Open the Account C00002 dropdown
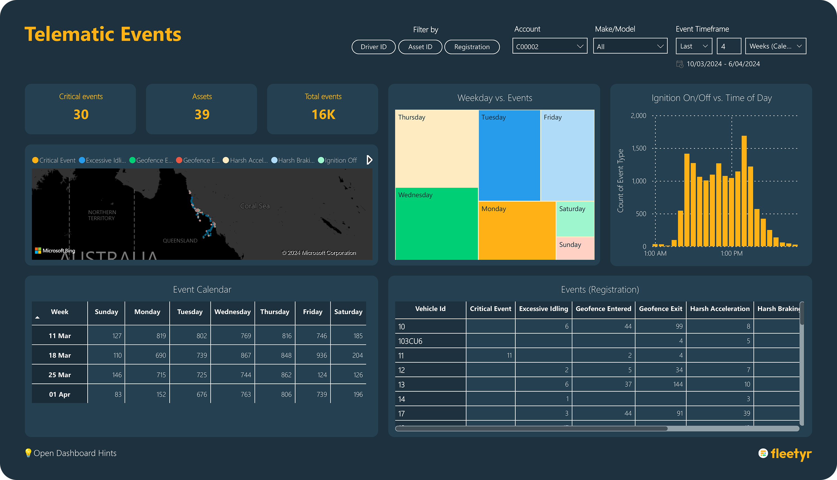837x480 pixels. click(x=549, y=46)
